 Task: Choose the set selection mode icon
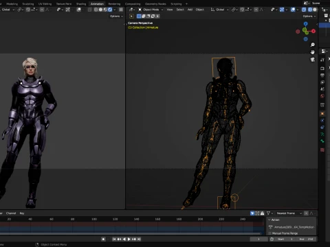(x=139, y=16)
